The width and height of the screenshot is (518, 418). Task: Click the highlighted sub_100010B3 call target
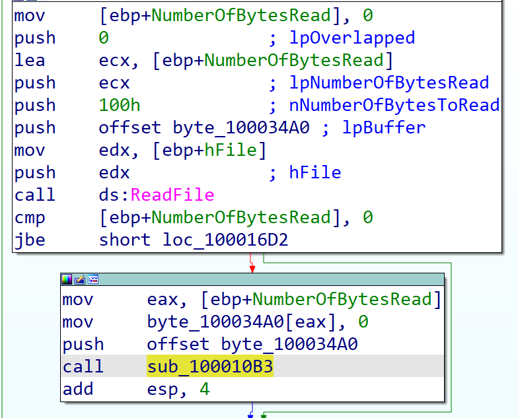(210, 366)
